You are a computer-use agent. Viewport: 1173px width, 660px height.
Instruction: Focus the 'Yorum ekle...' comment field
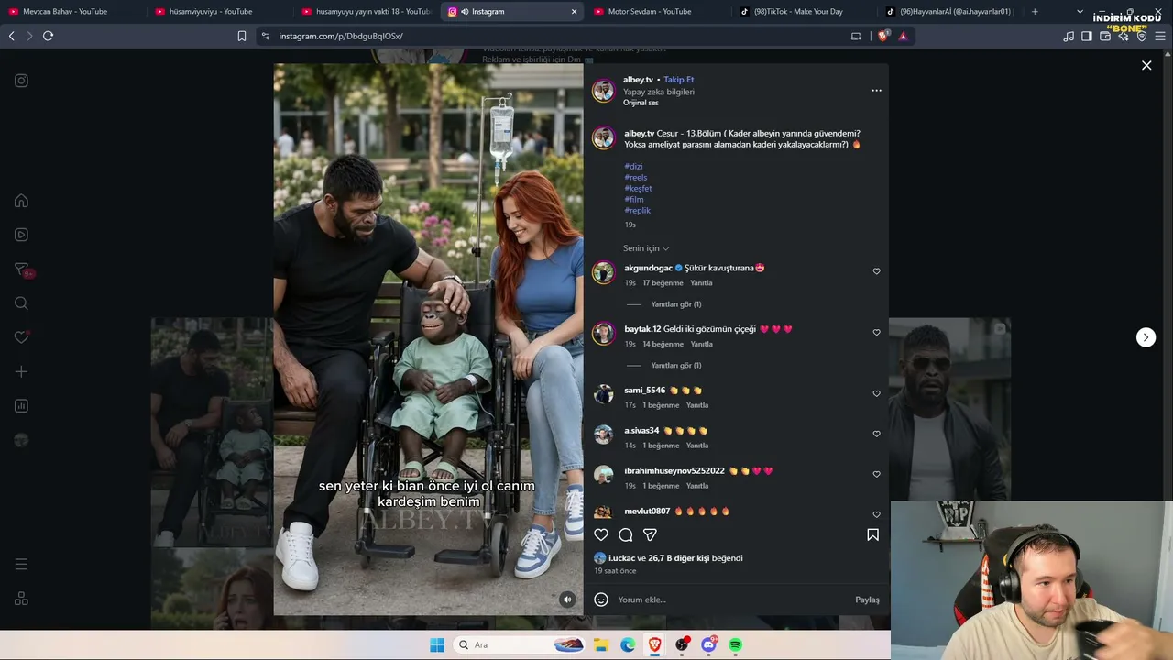731,599
